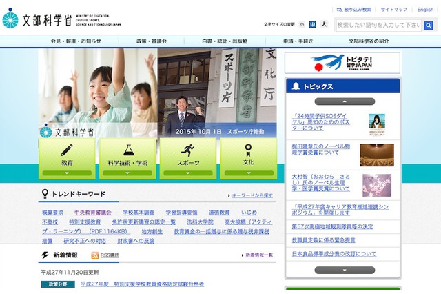Image resolution: width=441 pixels, height=294 pixels.
Task: Open 教職員定数に係る緊急提言 link
Action: [x=323, y=240]
